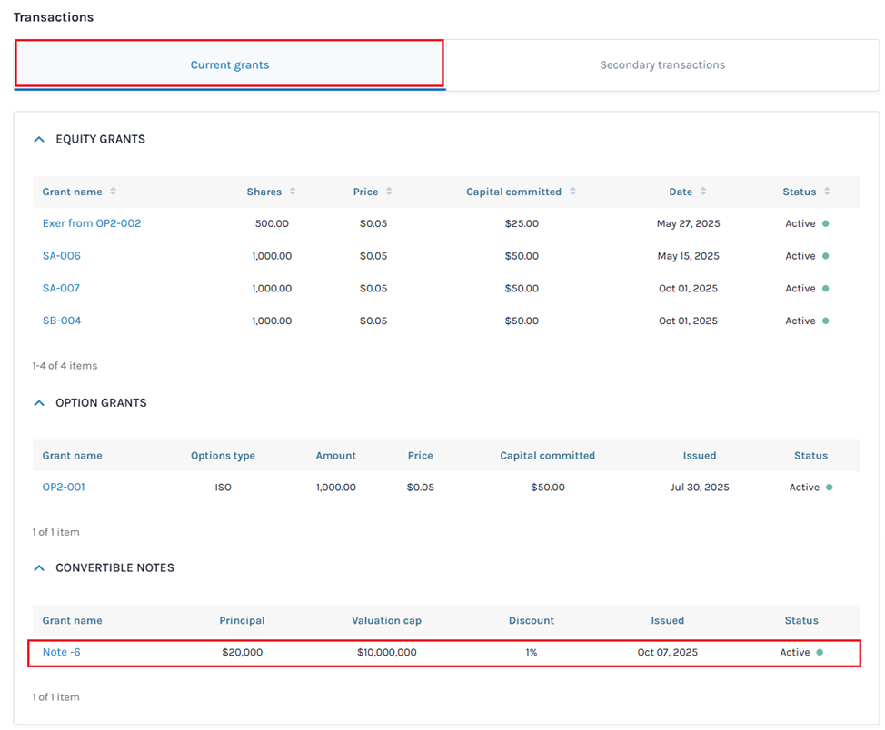This screenshot has width=885, height=730.
Task: Open the OP2-001 option grant
Action: click(64, 488)
